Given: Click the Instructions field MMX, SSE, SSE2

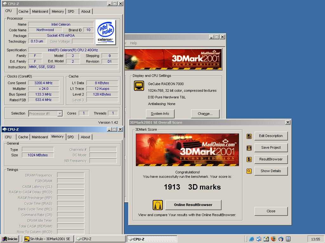Looking at the screenshot, I should pos(73,67).
